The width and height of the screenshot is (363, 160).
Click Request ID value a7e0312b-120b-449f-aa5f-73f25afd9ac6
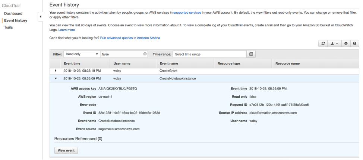point(279,105)
